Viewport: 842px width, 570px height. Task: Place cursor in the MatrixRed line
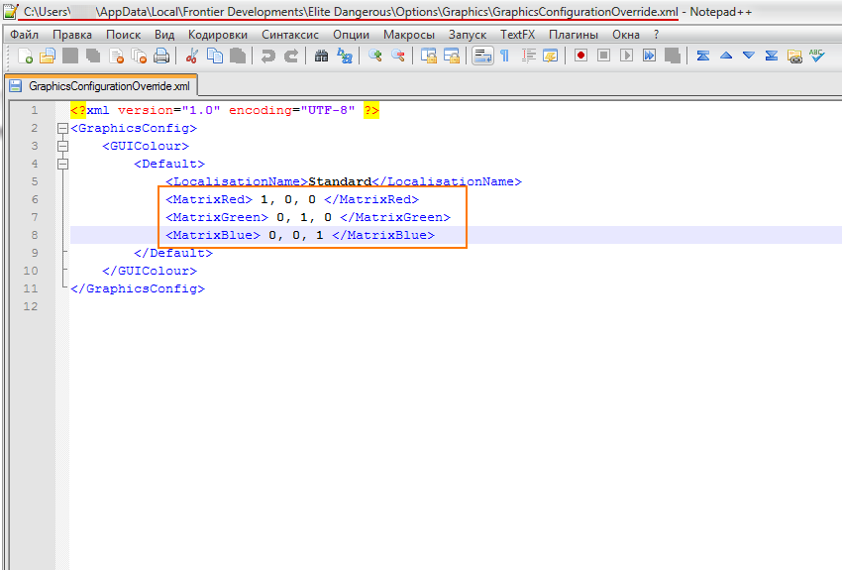291,199
